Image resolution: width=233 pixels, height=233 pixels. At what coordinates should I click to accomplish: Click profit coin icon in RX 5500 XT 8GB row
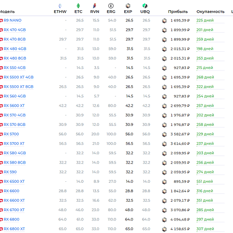tap(164, 87)
